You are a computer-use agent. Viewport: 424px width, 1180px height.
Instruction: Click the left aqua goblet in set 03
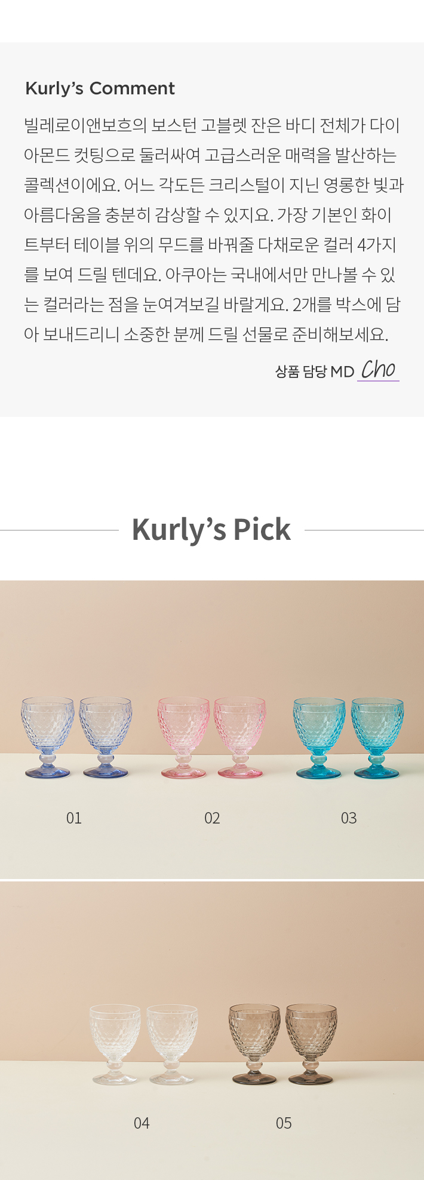(x=319, y=738)
